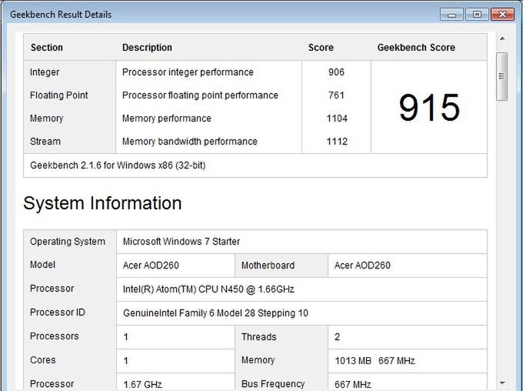The image size is (523, 391).
Task: Click the Processor ID label
Action: click(x=58, y=312)
